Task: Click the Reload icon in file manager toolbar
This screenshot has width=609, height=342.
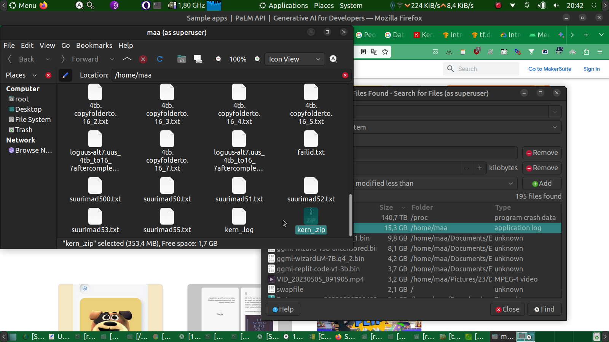Action: [x=160, y=59]
